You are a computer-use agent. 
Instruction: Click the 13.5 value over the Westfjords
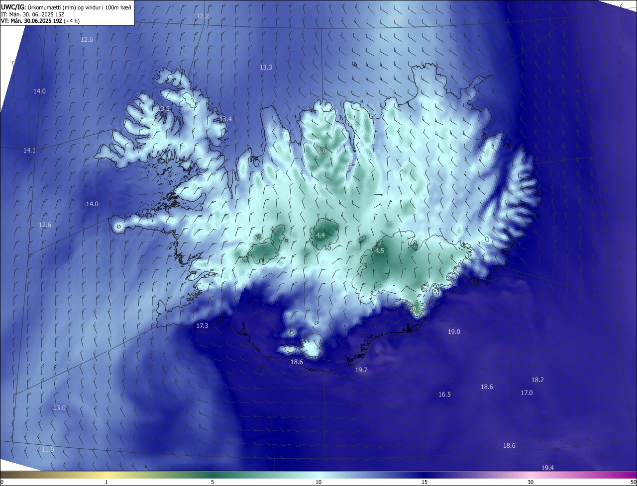[x=163, y=108]
